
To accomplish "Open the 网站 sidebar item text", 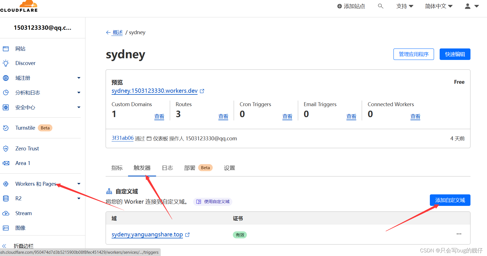I will [20, 49].
